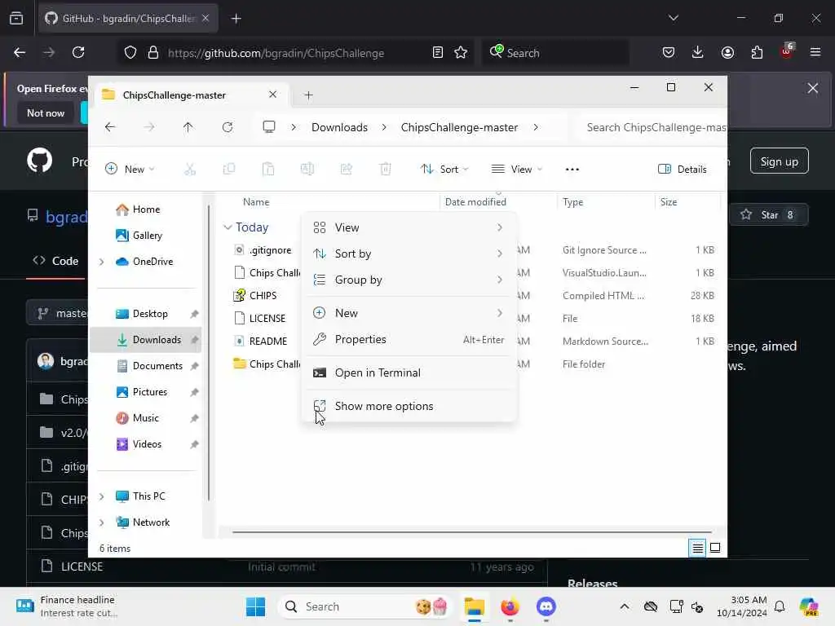Click the Downloads breadcrumb in the address bar
The height and width of the screenshot is (626, 835).
340,127
